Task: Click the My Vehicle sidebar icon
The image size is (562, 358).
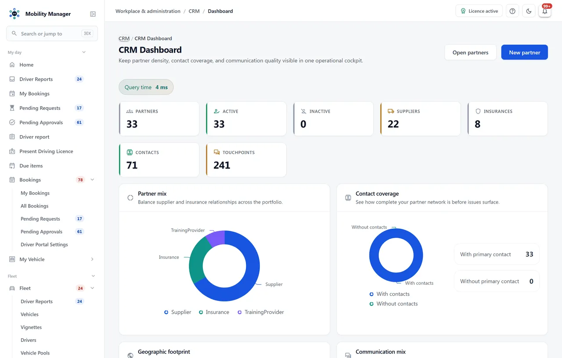Action: coord(12,259)
